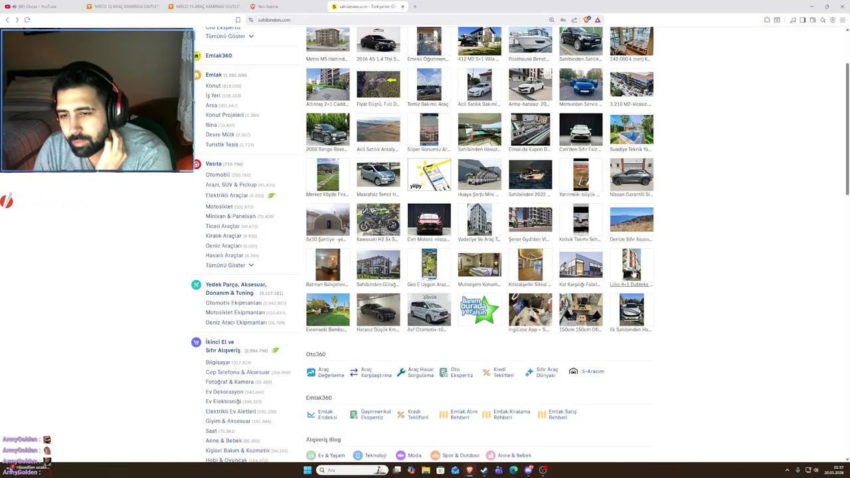Viewport: 850px width, 478px height.
Task: Open the Emlak Alım Rehberi map icon
Action: tap(444, 414)
